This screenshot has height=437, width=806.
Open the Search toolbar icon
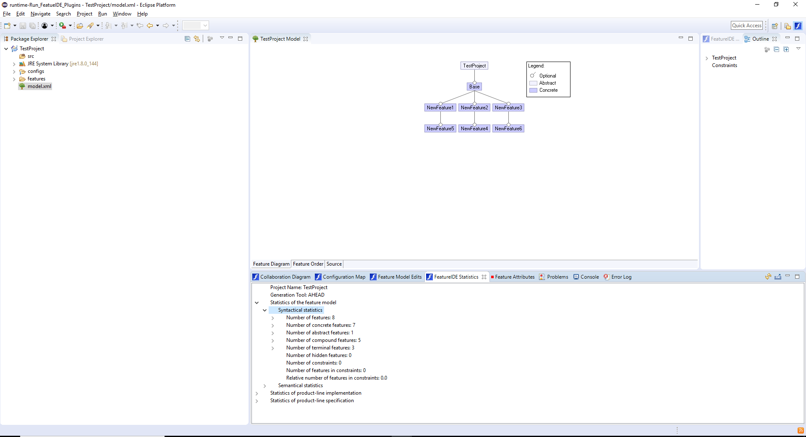point(92,26)
